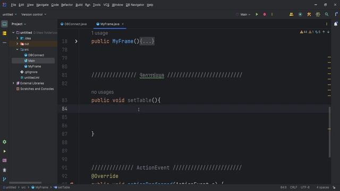
Task: Open the Commit tool window icon
Action: pos(4,33)
